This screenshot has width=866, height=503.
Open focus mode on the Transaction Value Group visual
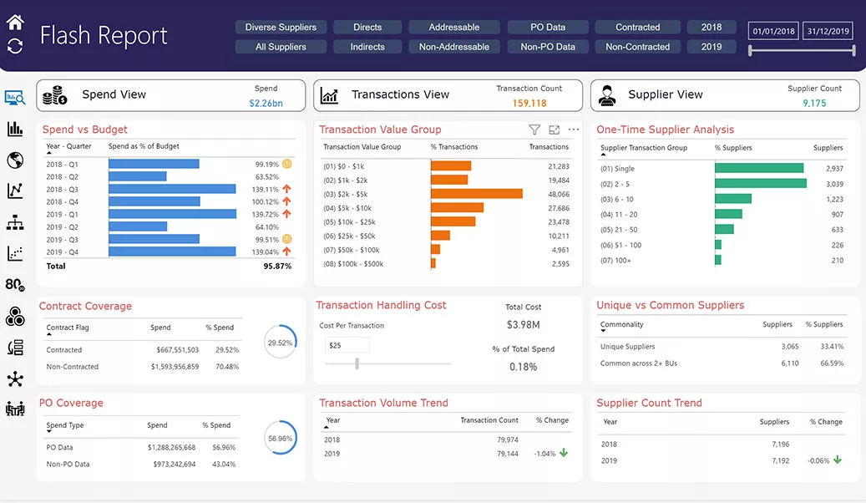(x=554, y=130)
